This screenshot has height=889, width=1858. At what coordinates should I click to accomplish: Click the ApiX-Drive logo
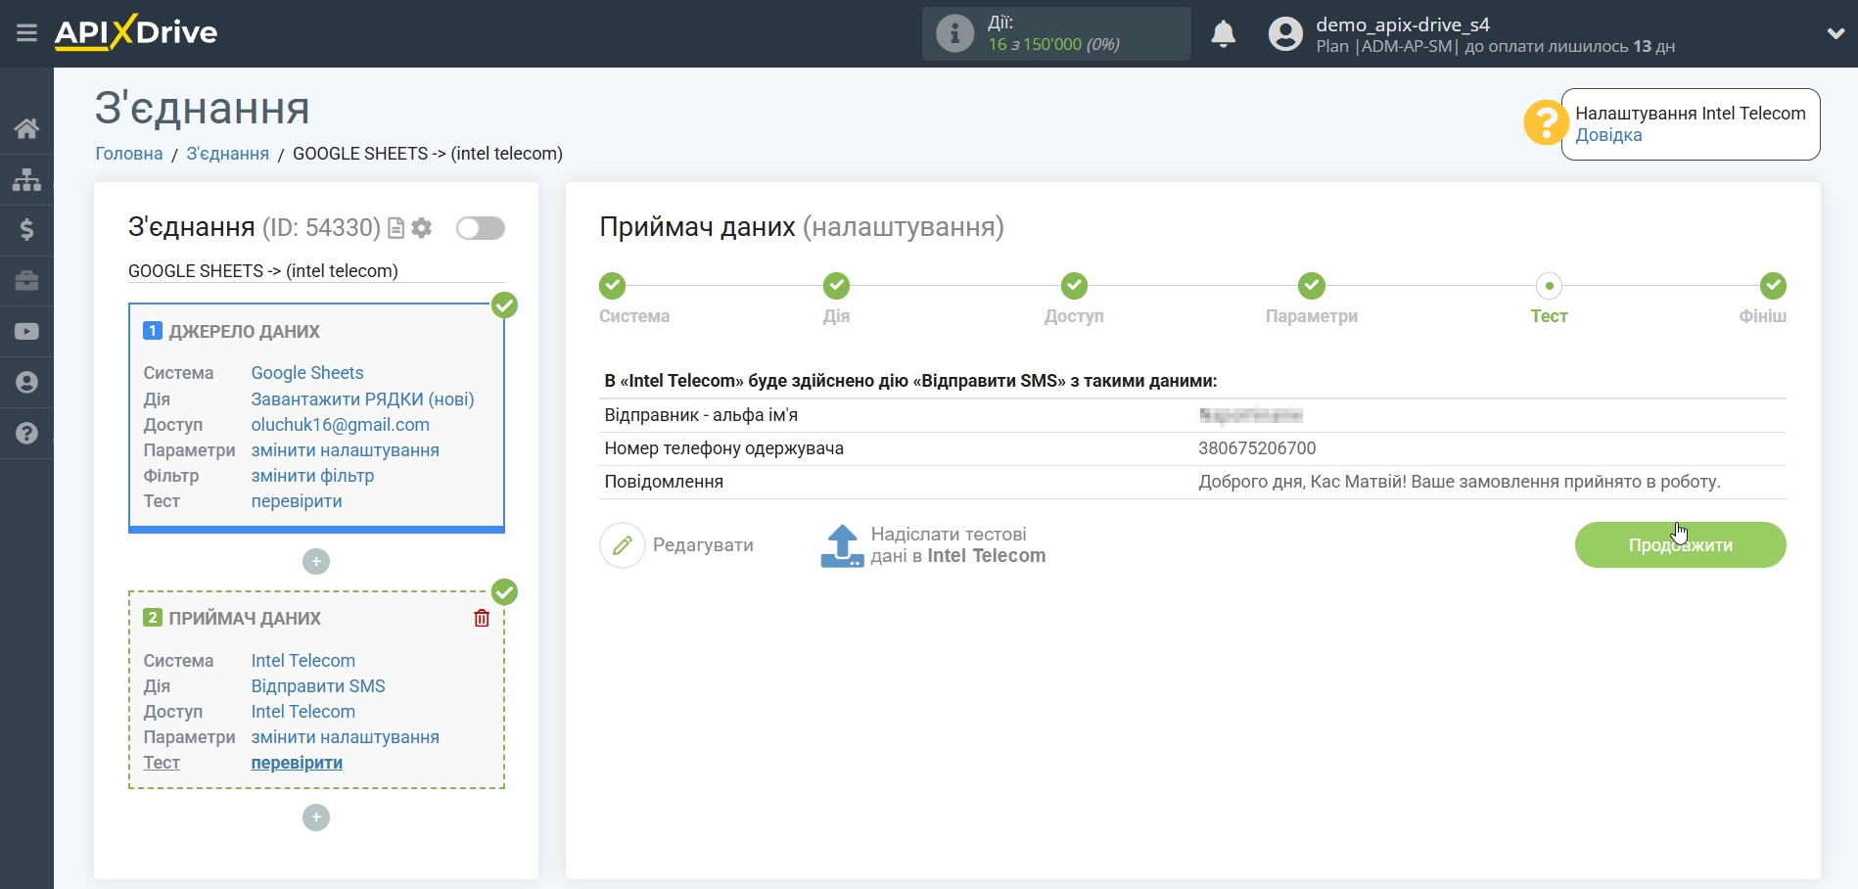[x=136, y=32]
